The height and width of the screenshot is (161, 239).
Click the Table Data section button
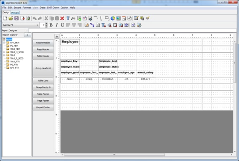(x=43, y=80)
